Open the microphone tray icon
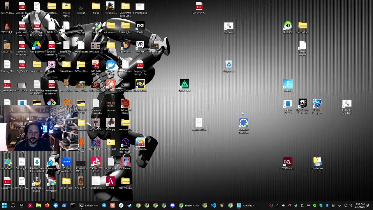This screenshot has height=210, width=373. (339, 205)
